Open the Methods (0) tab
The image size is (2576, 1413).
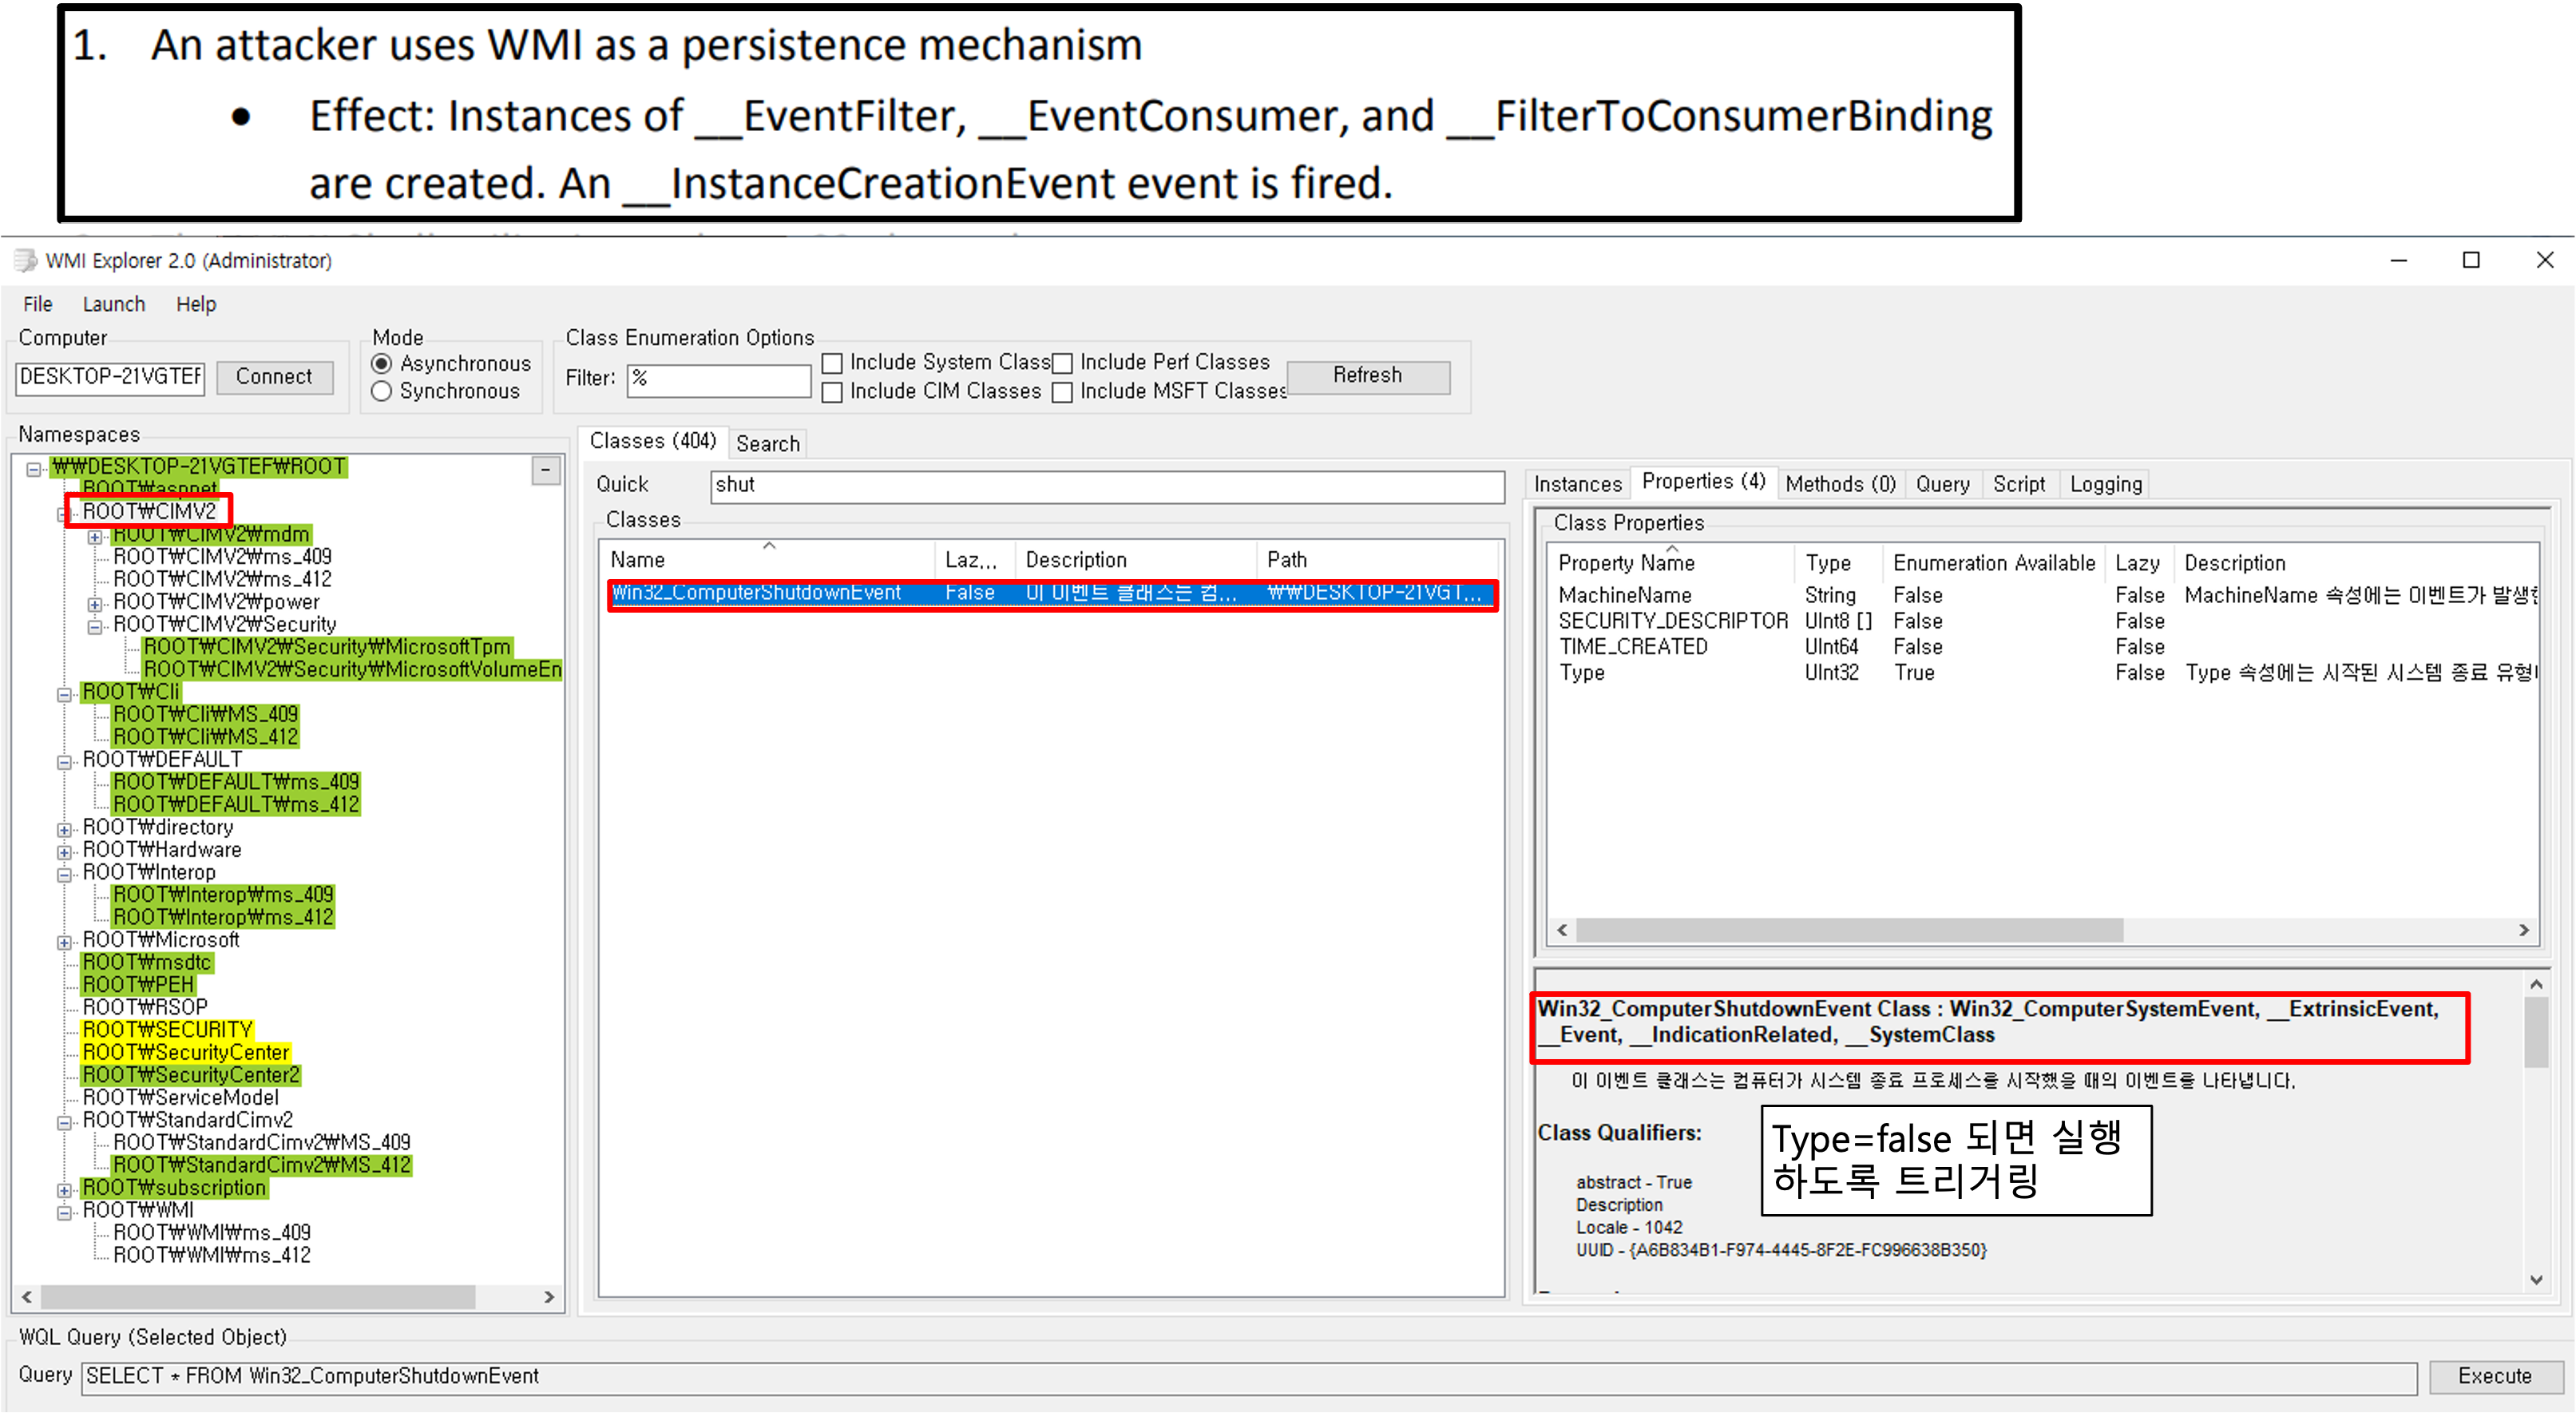point(1840,485)
